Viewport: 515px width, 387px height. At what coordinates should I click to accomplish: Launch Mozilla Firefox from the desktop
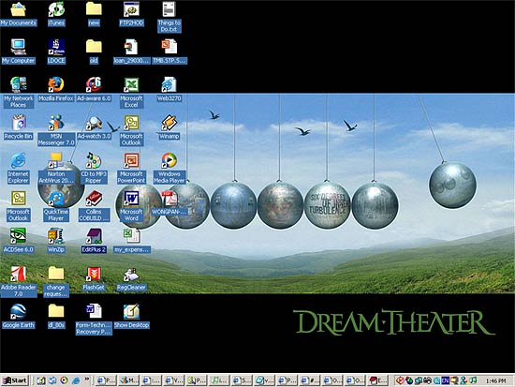tap(56, 89)
